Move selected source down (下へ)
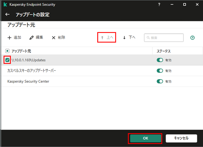This screenshot has height=147, width=203. point(129,37)
